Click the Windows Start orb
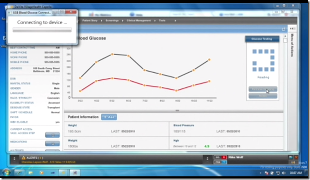 click(x=6, y=172)
